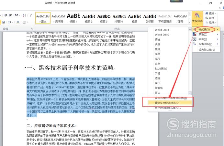The height and width of the screenshot is (146, 224).
Task: Apply the 无间隔 style
Action: coord(58,18)
